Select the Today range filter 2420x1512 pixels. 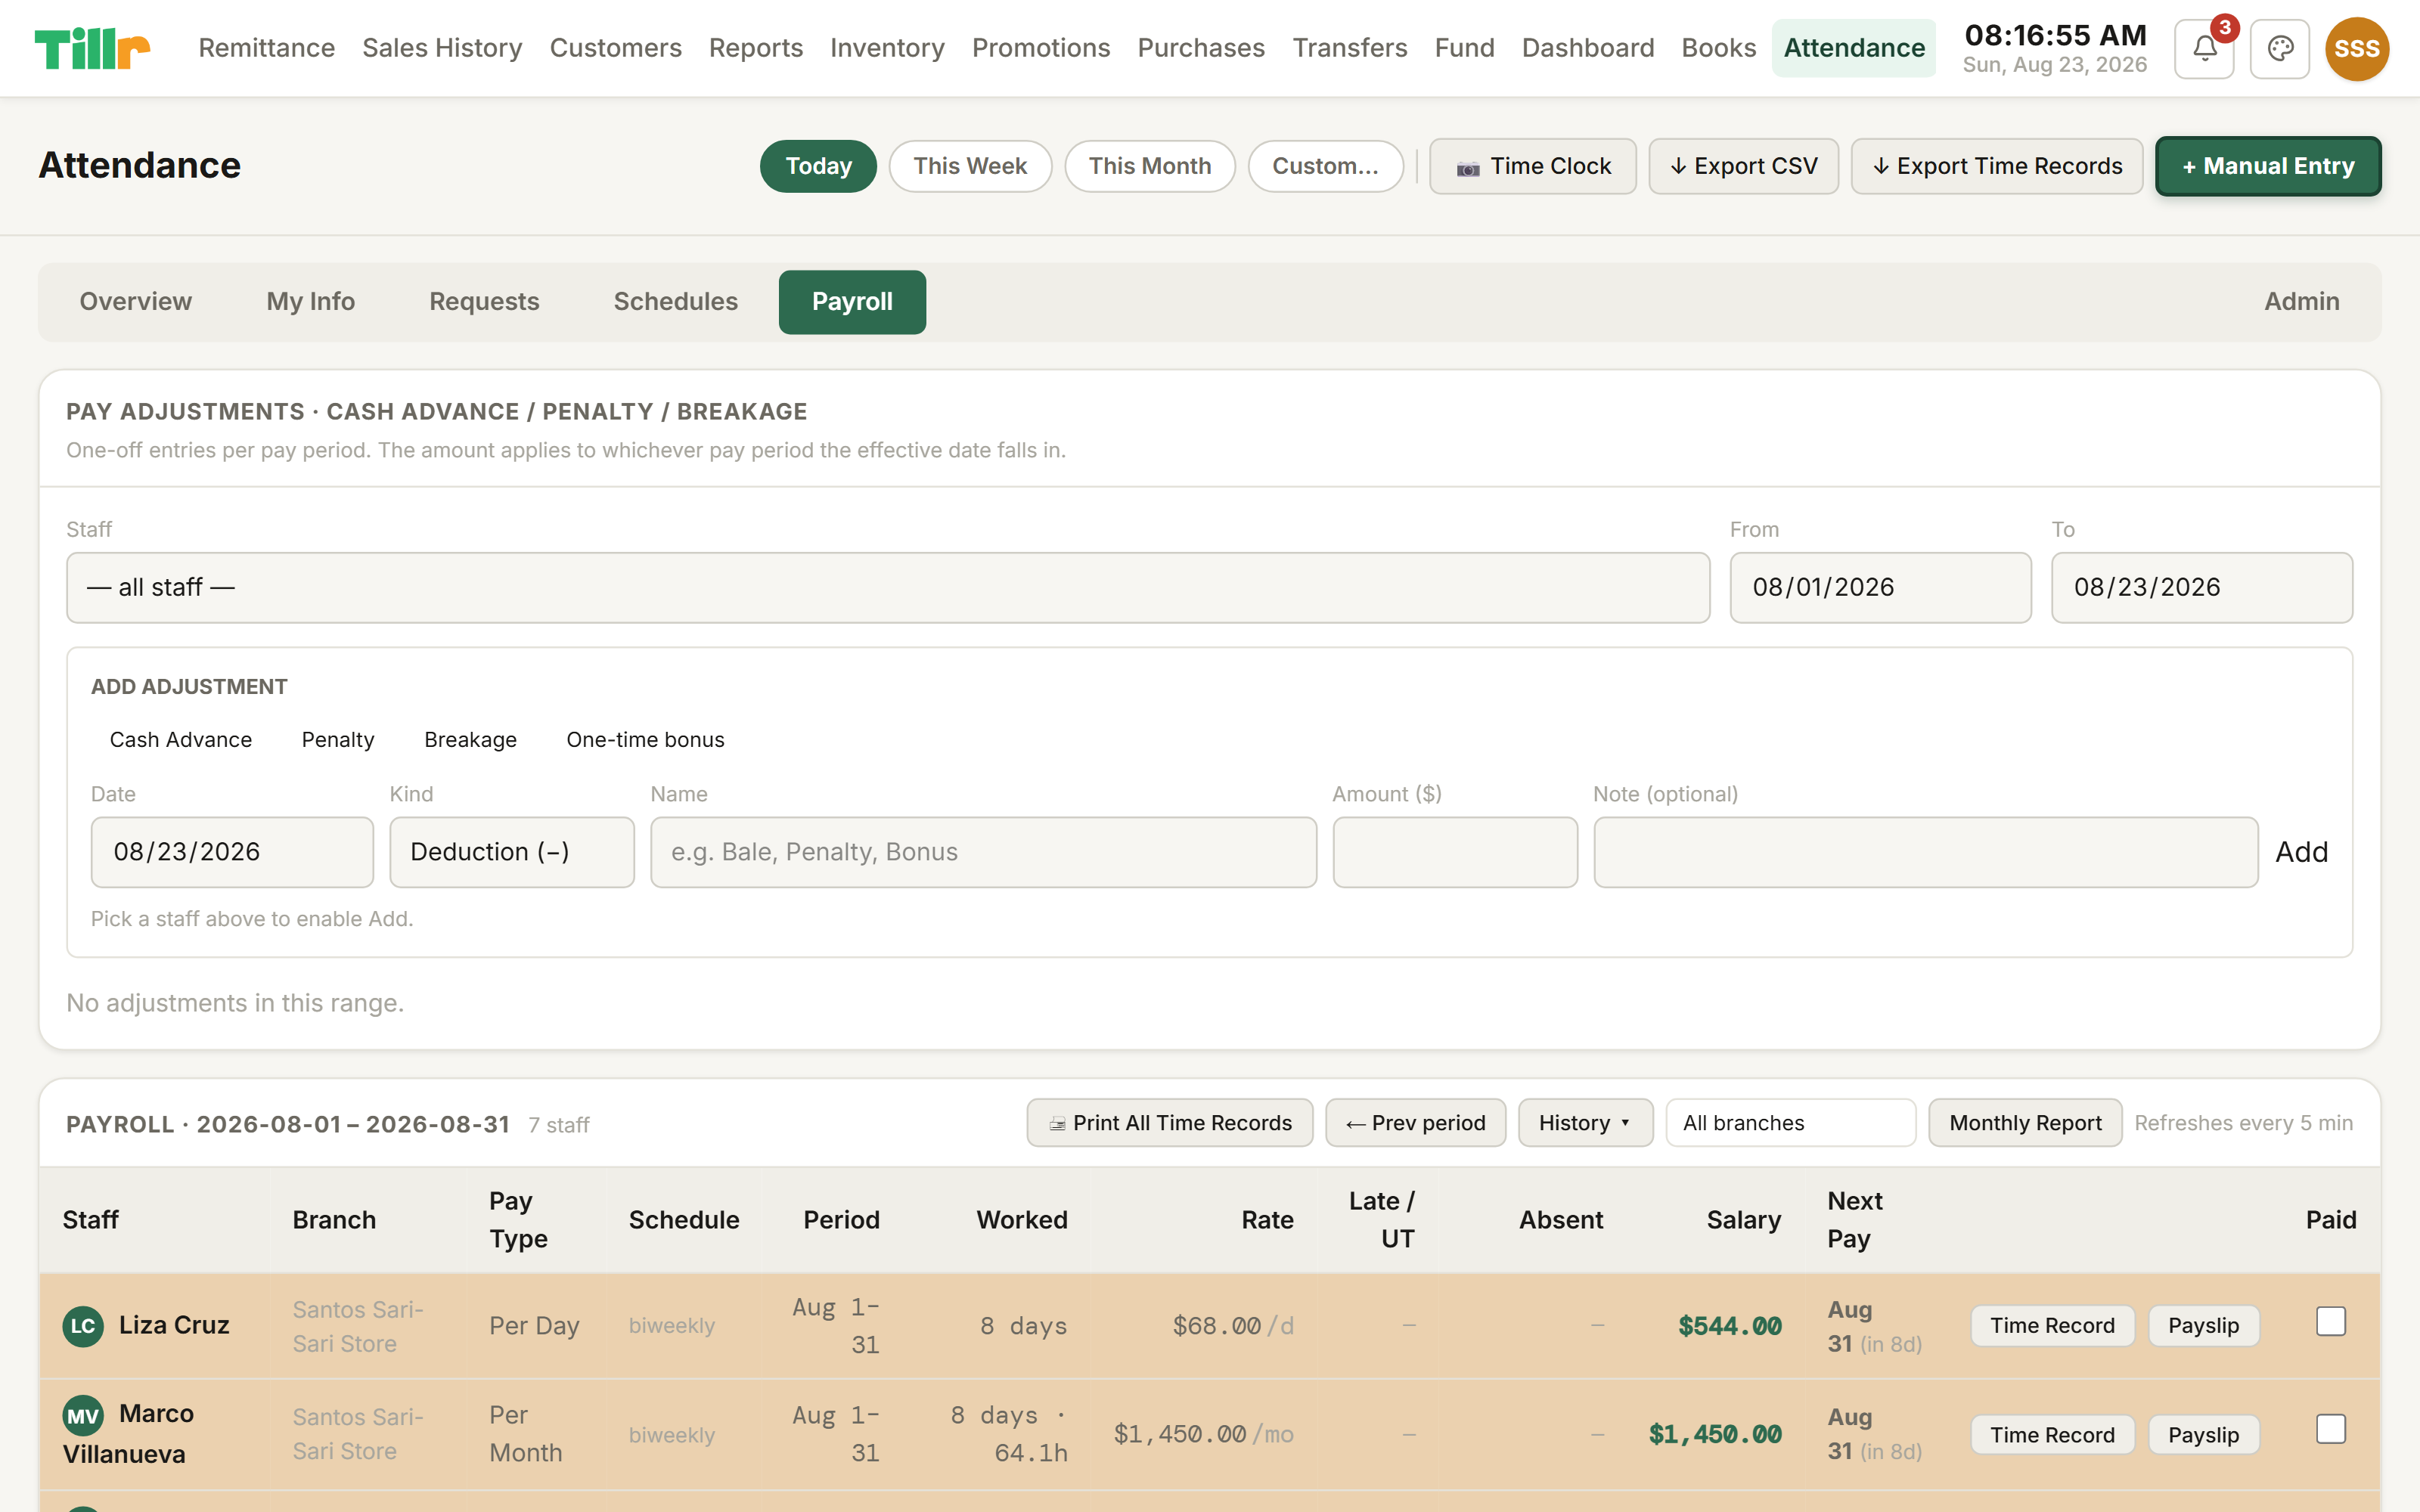pos(818,166)
